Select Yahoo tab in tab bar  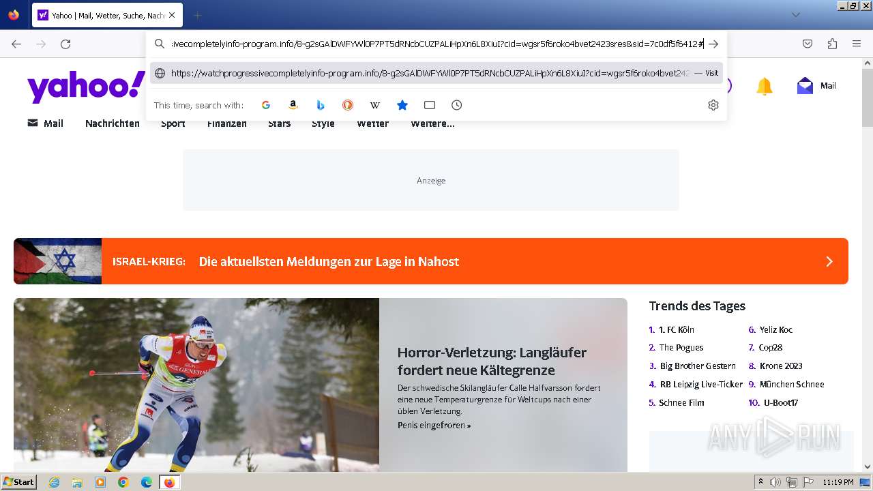(107, 15)
